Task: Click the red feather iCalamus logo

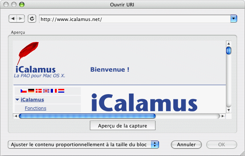Action: [28, 53]
